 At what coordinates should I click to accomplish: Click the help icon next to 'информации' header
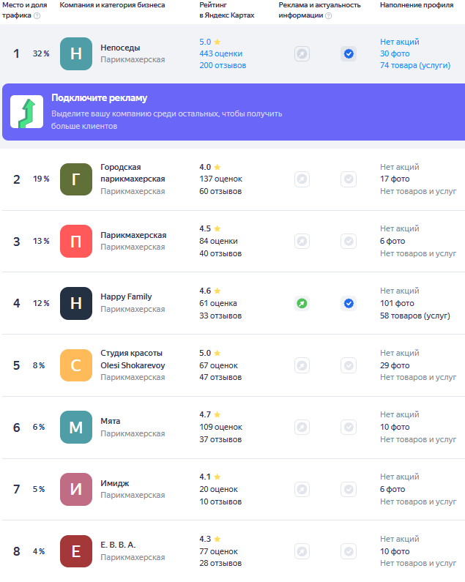click(x=328, y=15)
